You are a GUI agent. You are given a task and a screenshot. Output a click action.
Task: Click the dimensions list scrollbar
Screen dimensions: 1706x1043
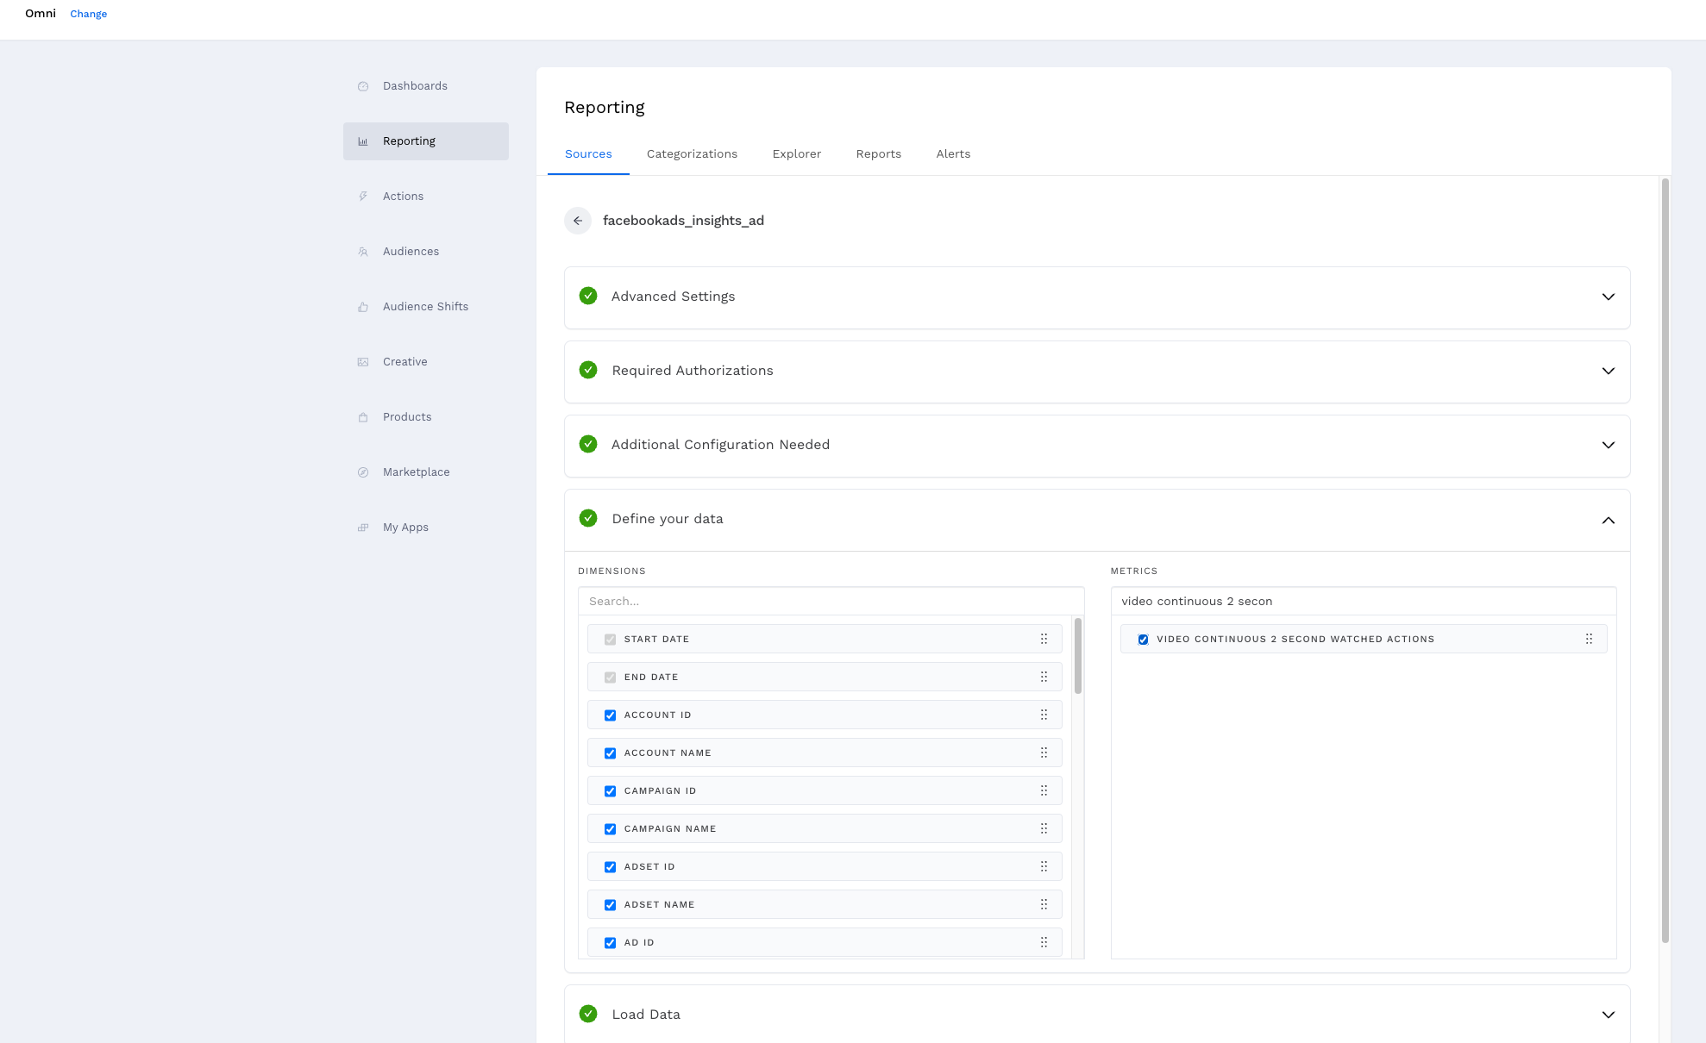coord(1078,657)
